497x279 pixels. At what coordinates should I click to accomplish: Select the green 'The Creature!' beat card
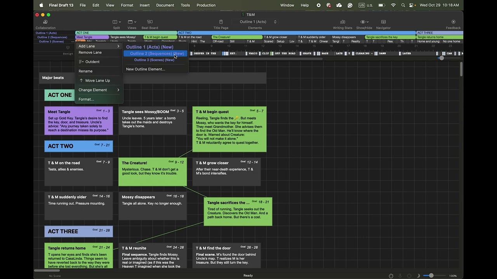coord(153,172)
